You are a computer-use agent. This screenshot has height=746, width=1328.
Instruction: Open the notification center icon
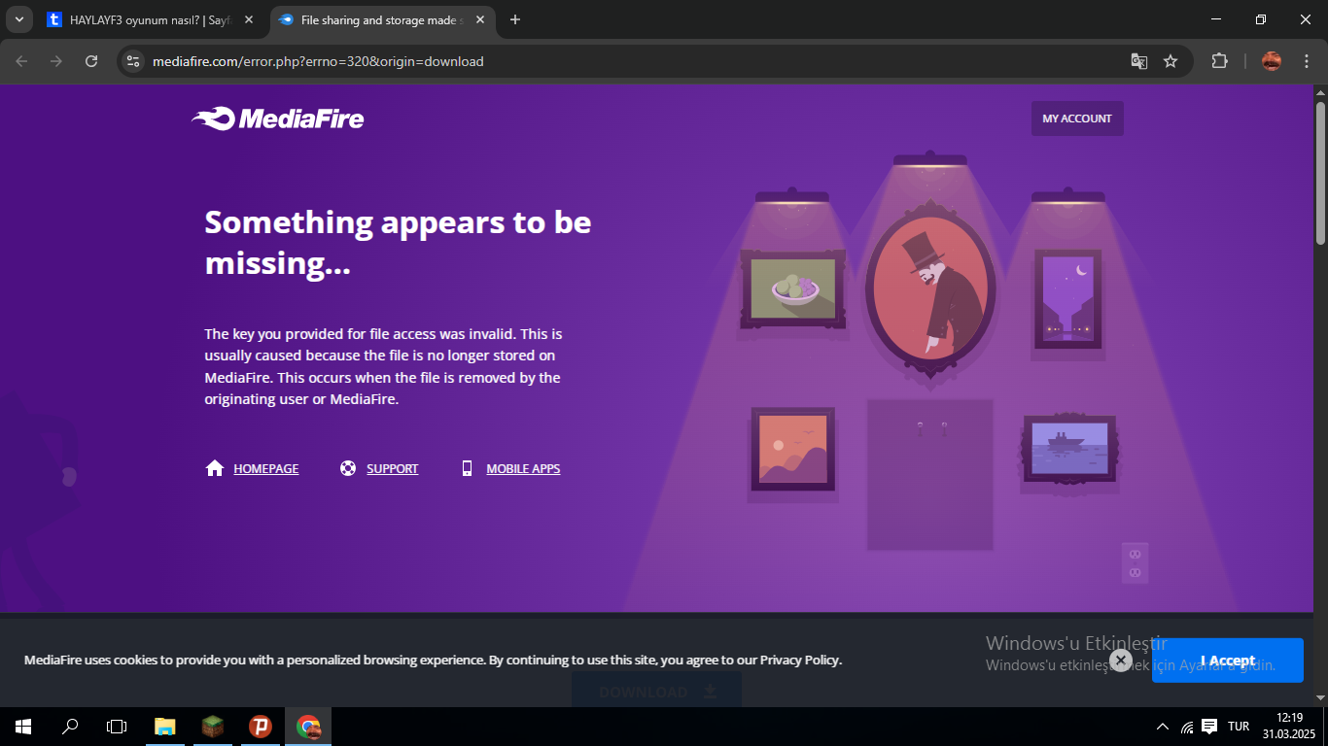point(1209,727)
